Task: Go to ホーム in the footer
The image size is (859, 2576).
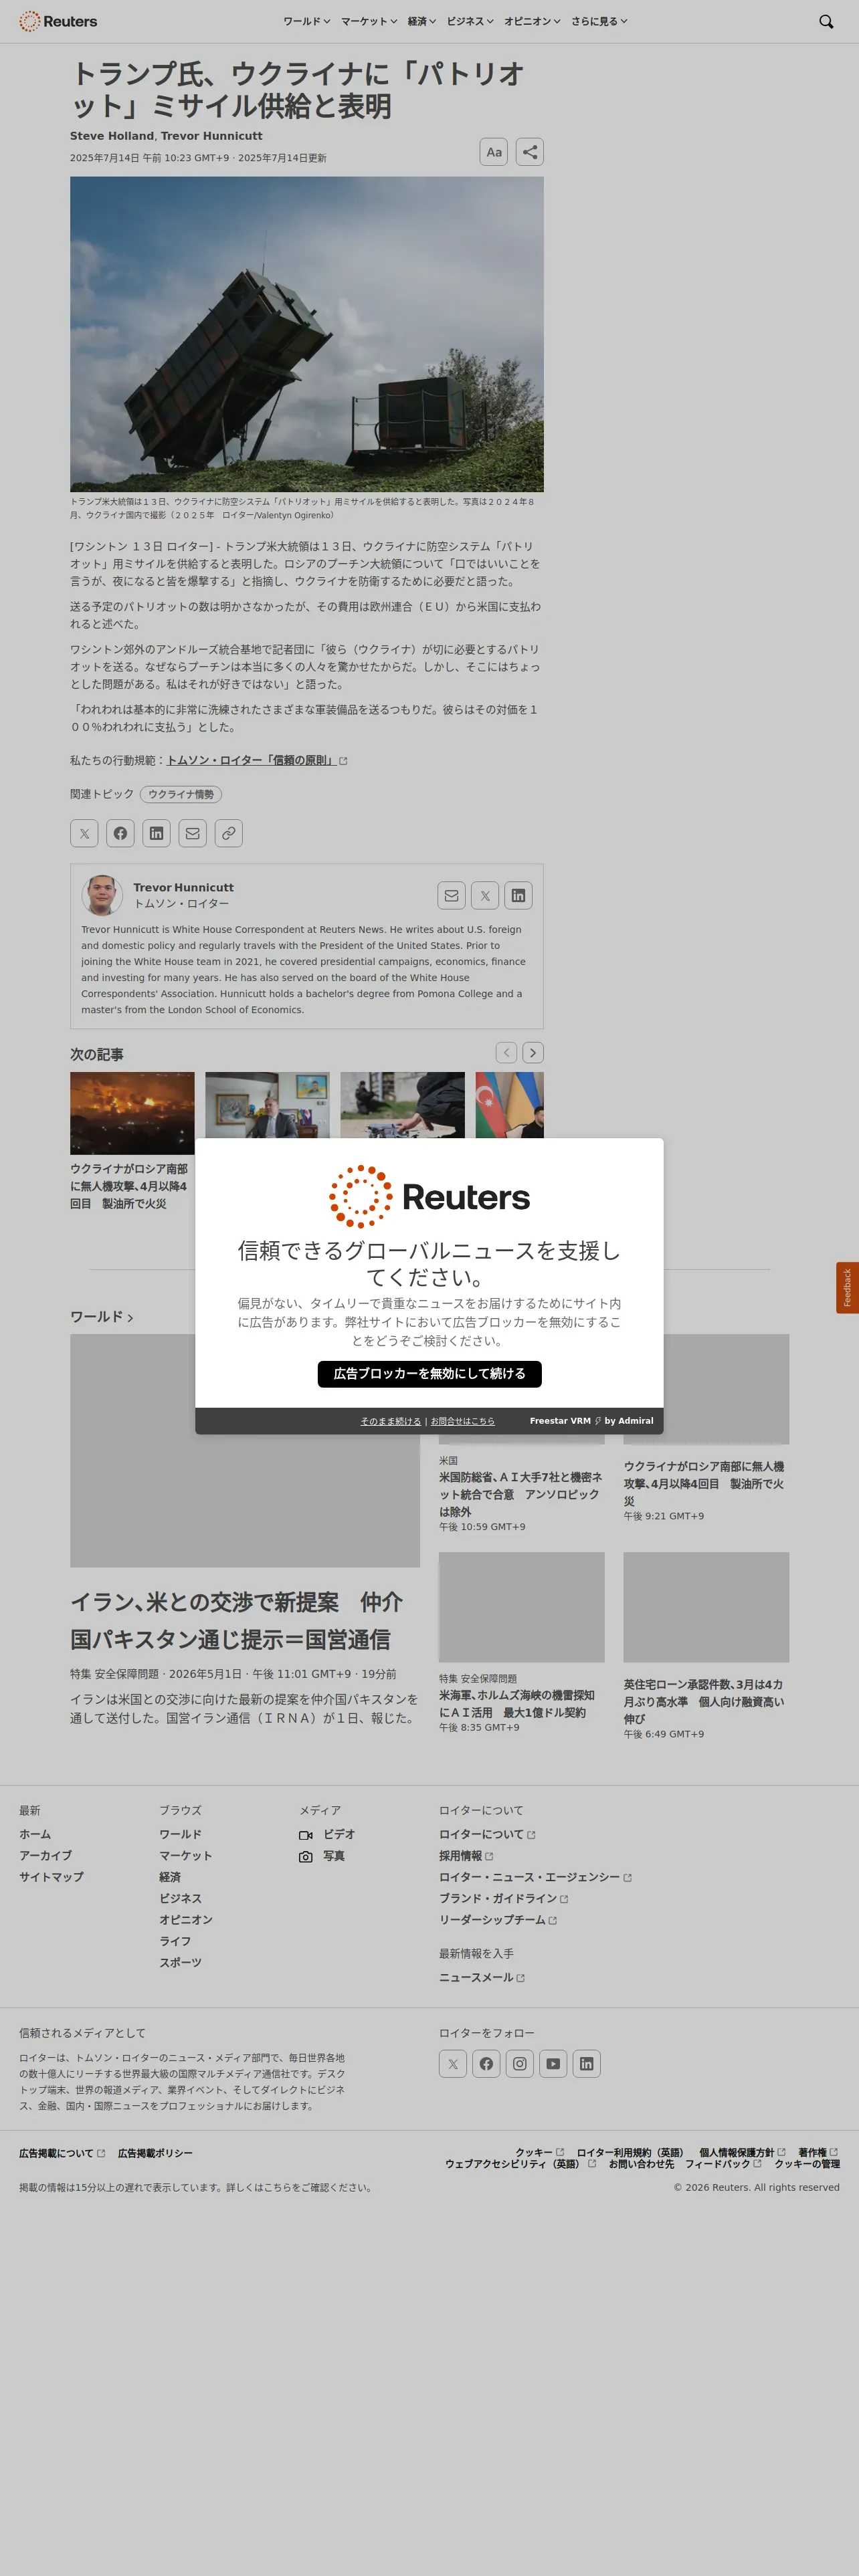Action: coord(35,1834)
